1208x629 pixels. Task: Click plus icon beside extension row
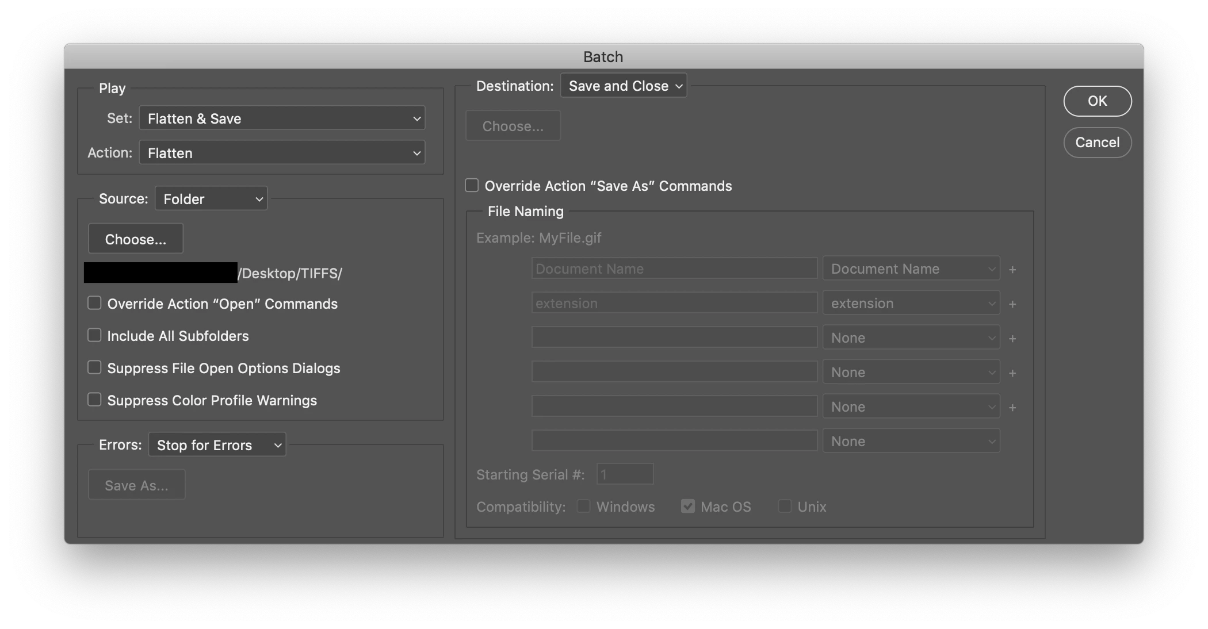(1012, 304)
